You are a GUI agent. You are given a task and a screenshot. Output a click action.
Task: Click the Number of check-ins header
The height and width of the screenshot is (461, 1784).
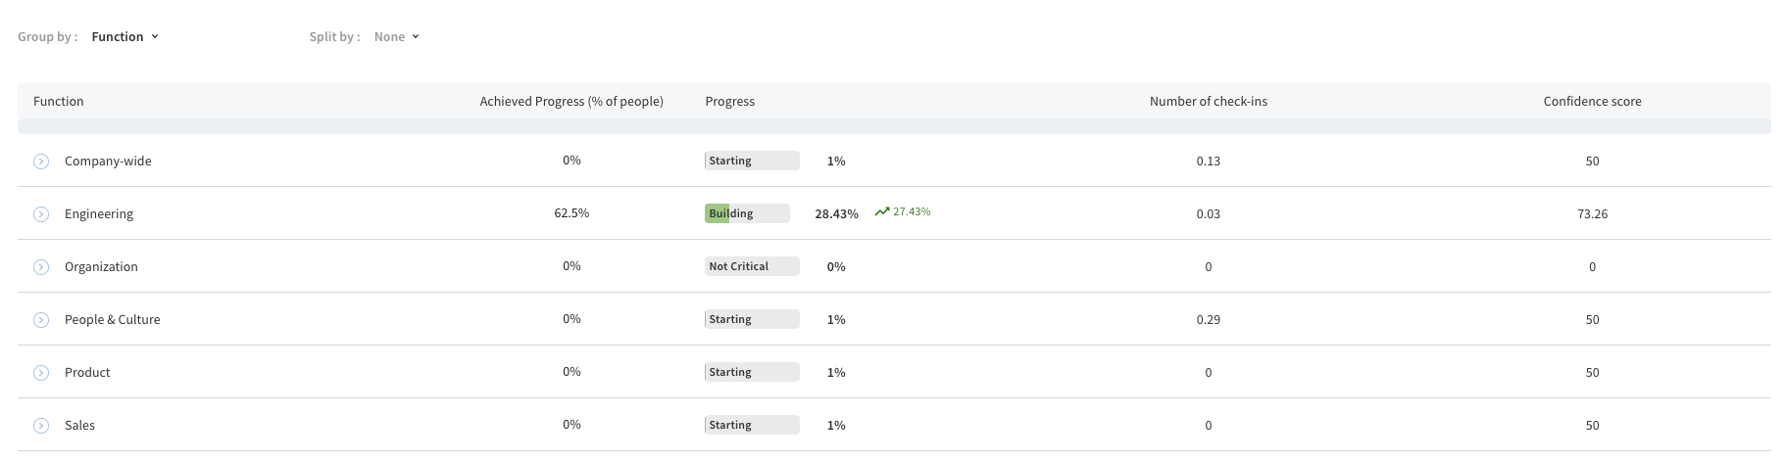pos(1209,102)
